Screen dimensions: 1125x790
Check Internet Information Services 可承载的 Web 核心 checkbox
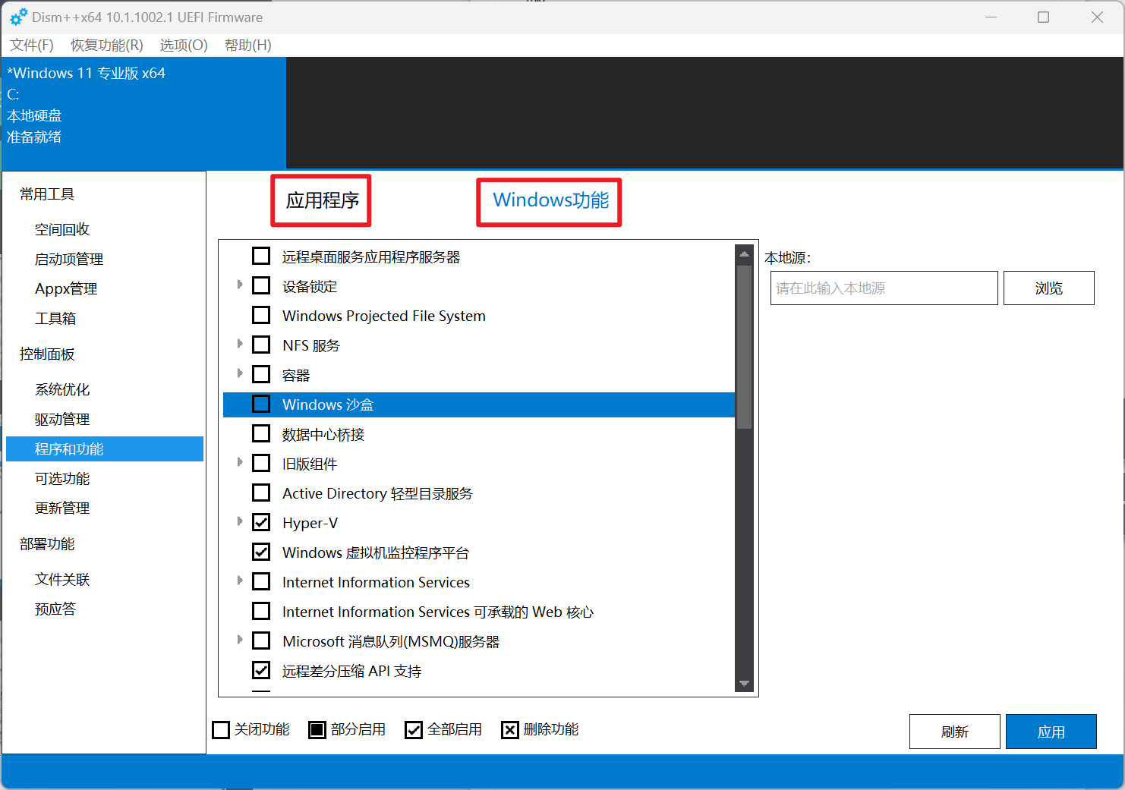click(x=261, y=611)
